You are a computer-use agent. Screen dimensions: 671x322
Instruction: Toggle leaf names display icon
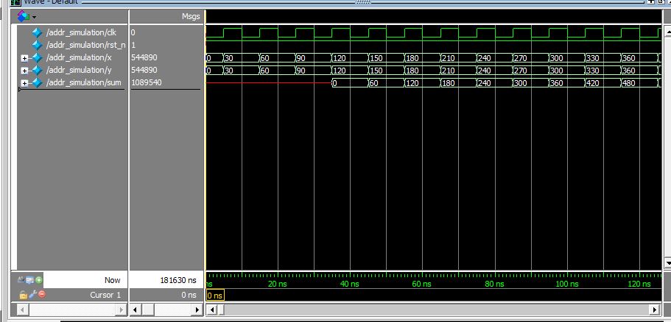point(21,280)
